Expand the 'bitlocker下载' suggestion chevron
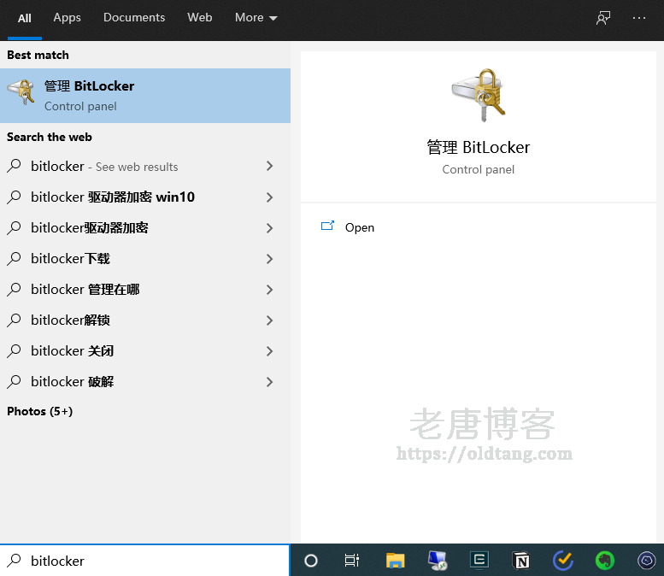 [269, 259]
